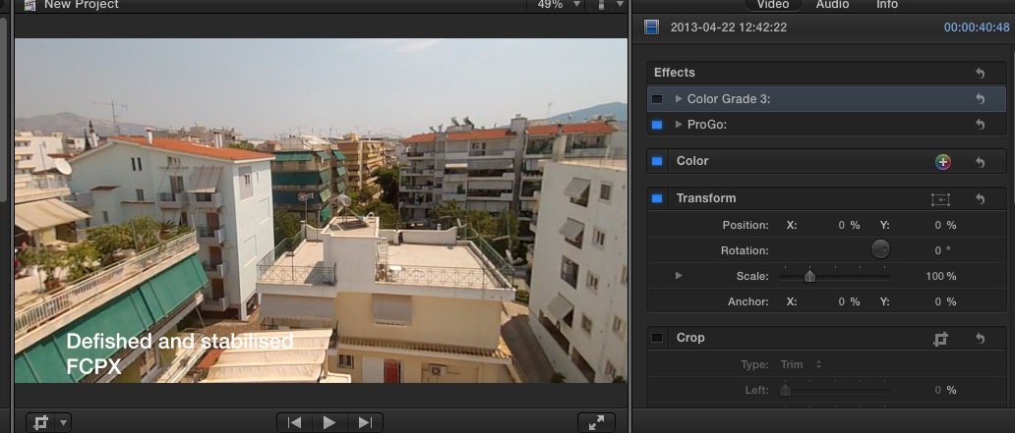Viewport: 1015px width, 433px height.
Task: Click the Anchor Y value field
Action: pos(945,301)
